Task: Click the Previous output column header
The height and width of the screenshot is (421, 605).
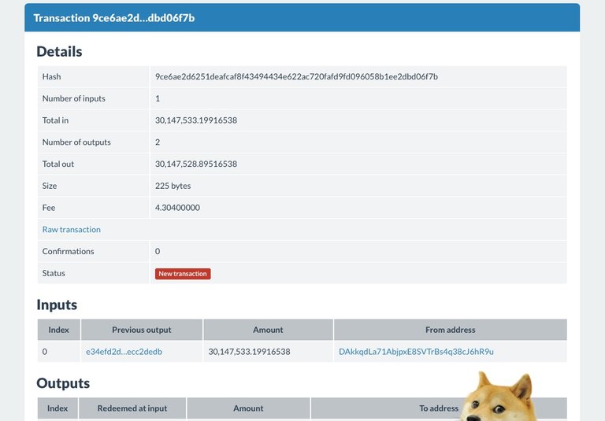Action: pos(142,330)
